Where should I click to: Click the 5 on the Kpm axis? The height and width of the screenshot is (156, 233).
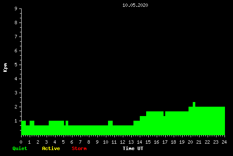tap(16, 65)
